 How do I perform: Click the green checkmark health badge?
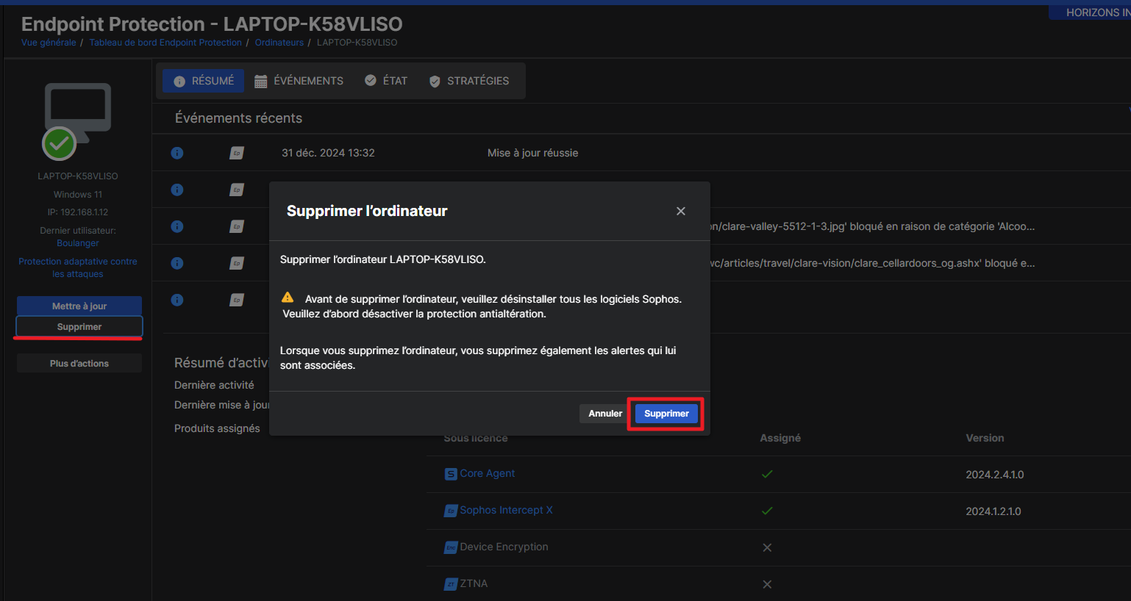pyautogui.click(x=60, y=144)
